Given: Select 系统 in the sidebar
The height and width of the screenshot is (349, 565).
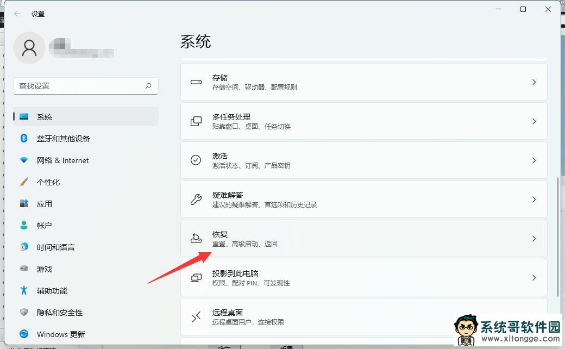Looking at the screenshot, I should [86, 116].
